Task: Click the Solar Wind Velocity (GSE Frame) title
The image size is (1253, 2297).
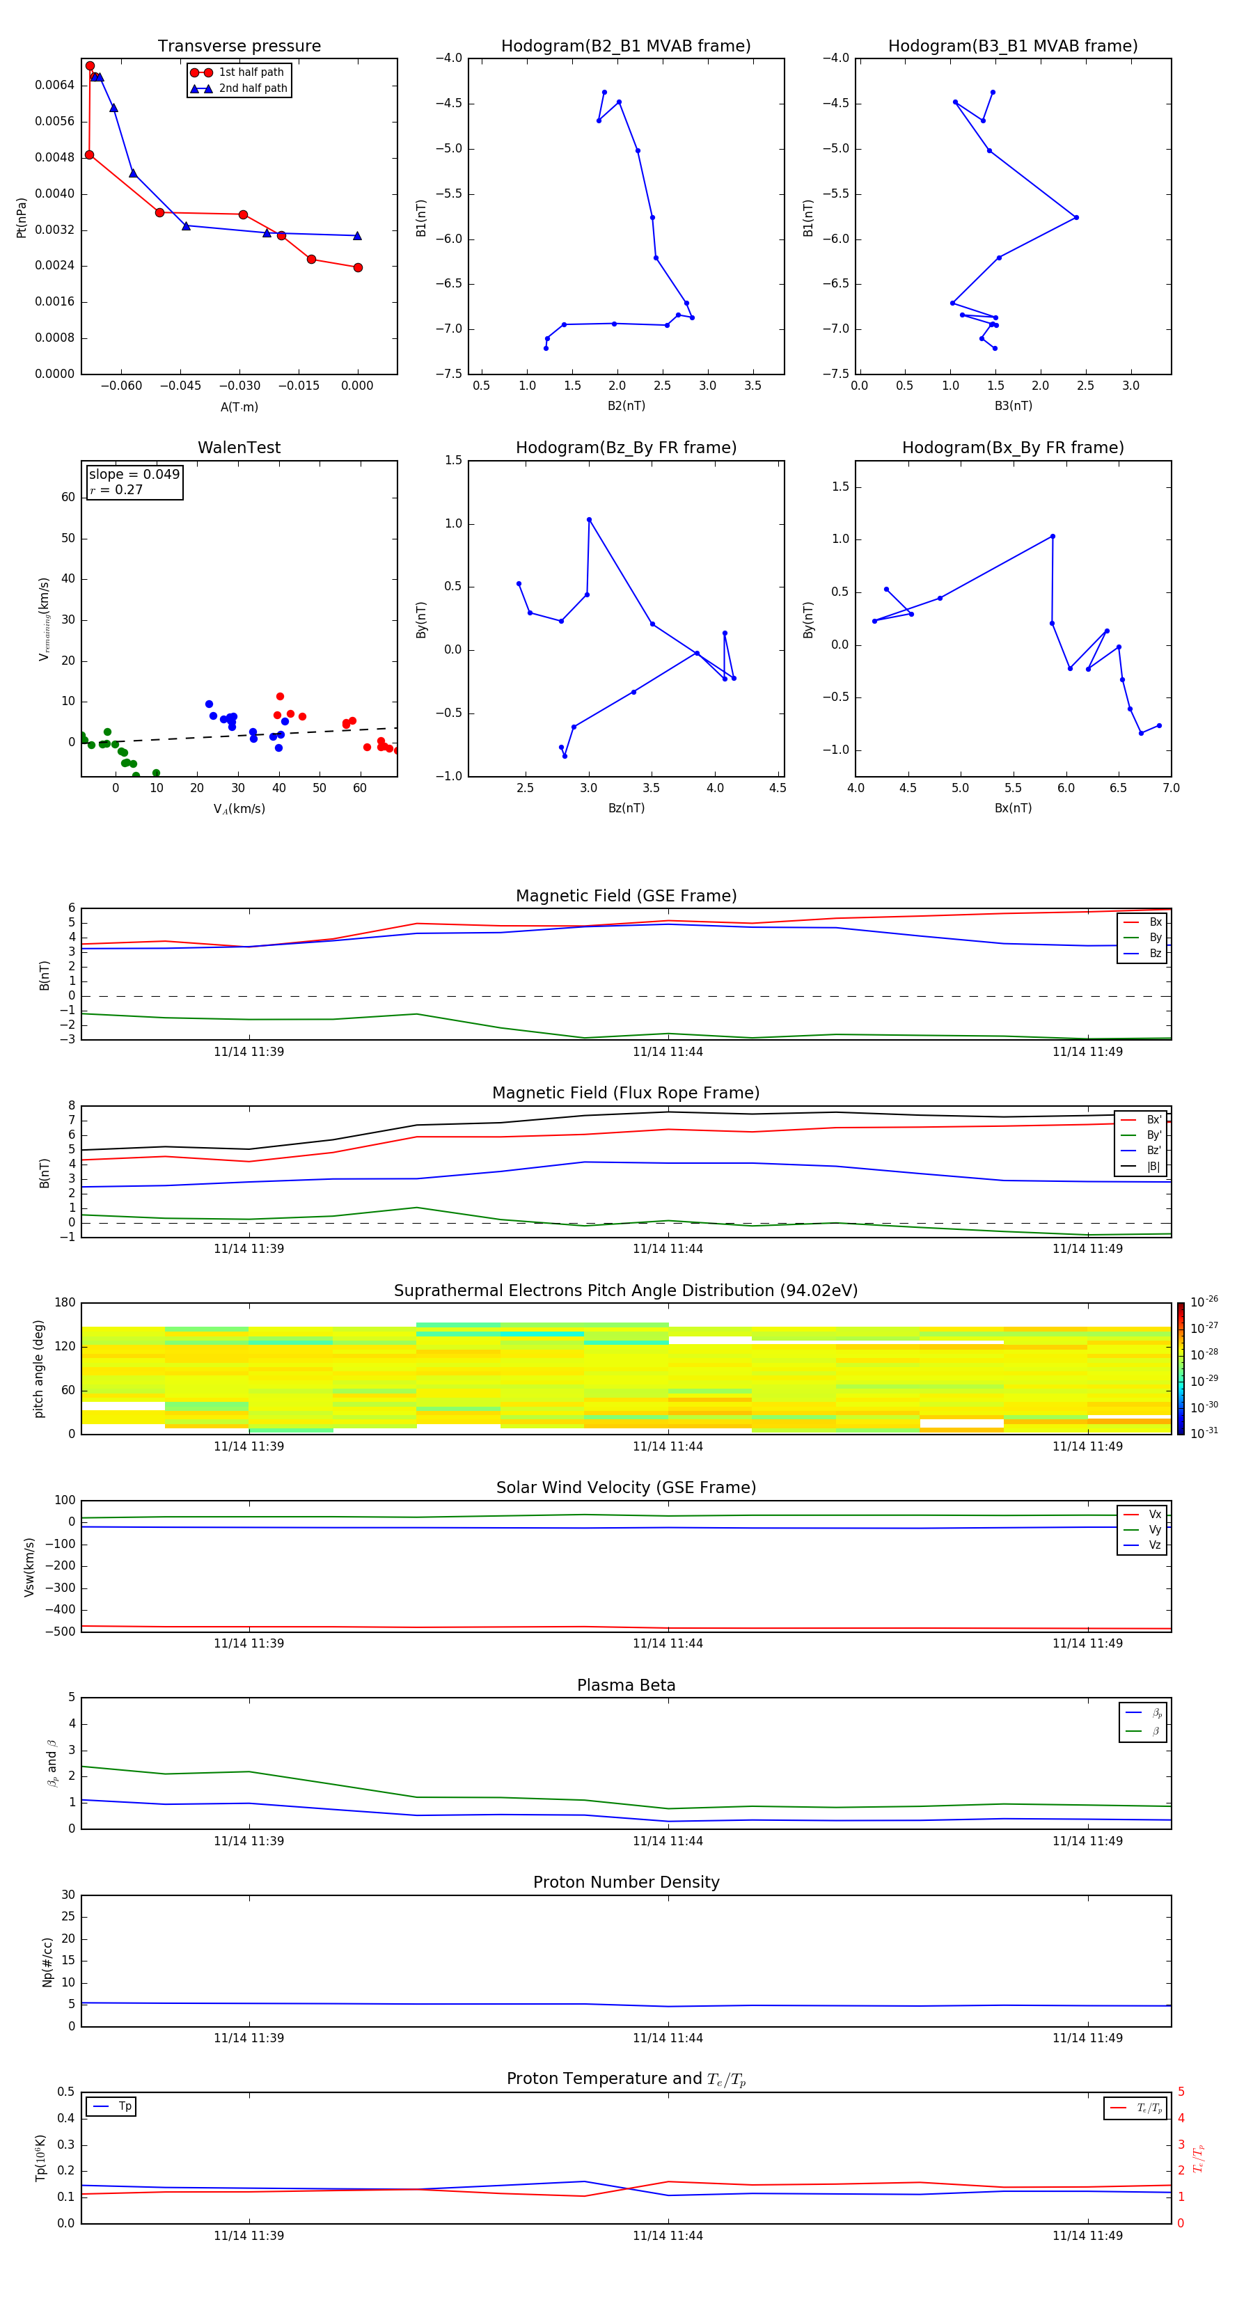Action: [626, 1488]
